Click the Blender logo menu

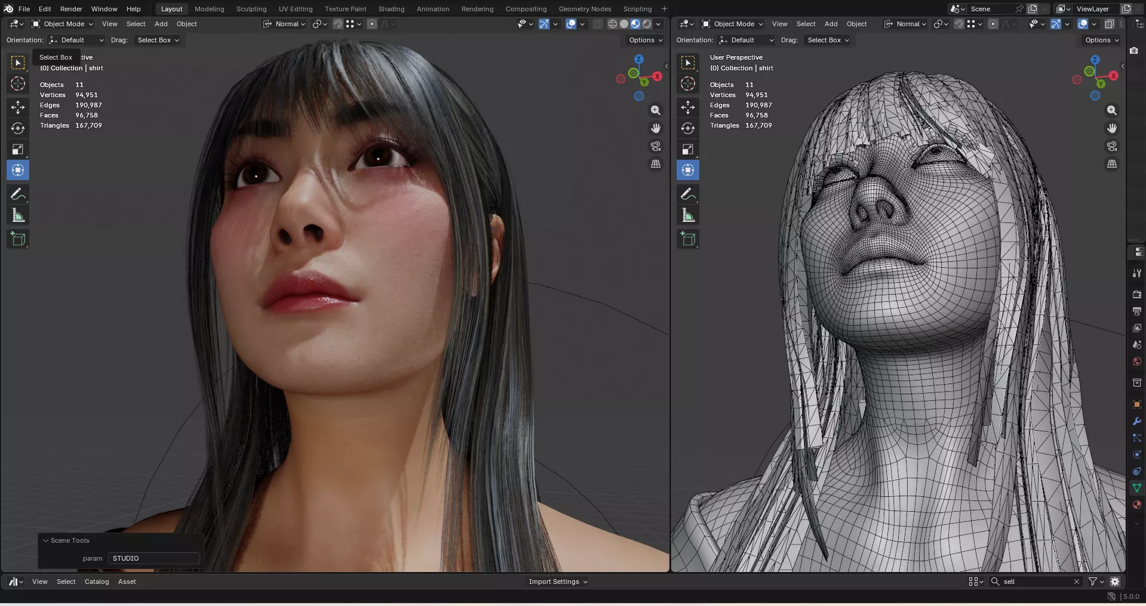(x=8, y=9)
